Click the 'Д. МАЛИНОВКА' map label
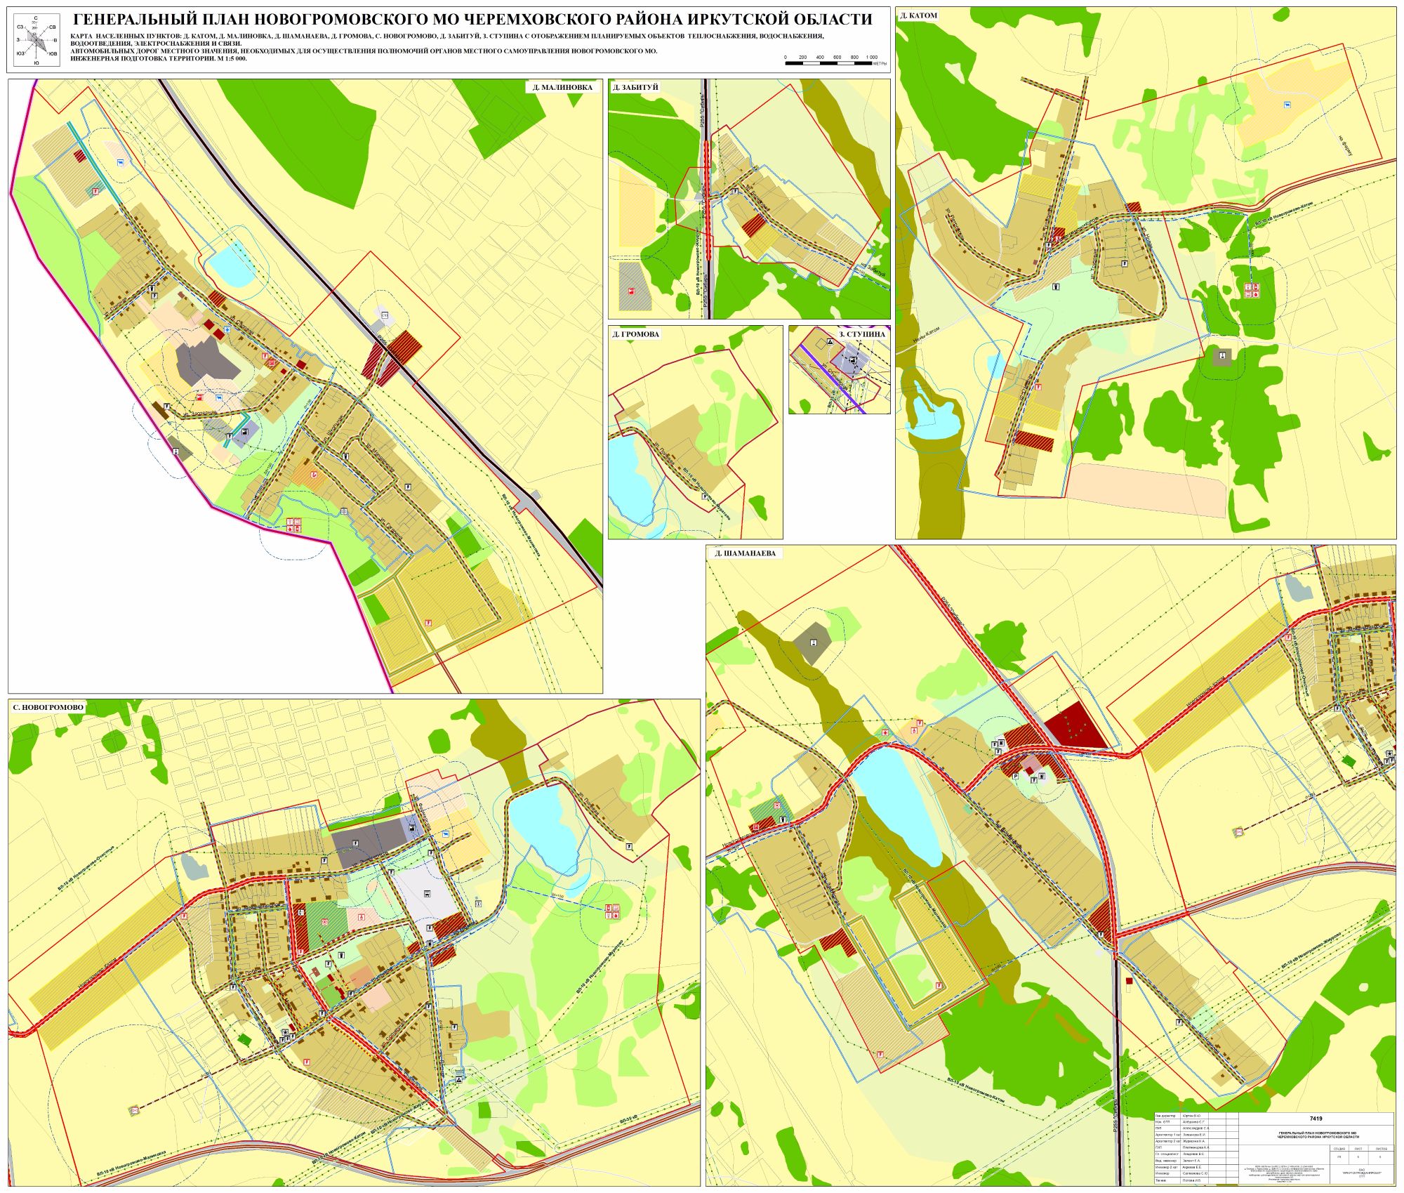This screenshot has height=1193, width=1404. coord(563,88)
